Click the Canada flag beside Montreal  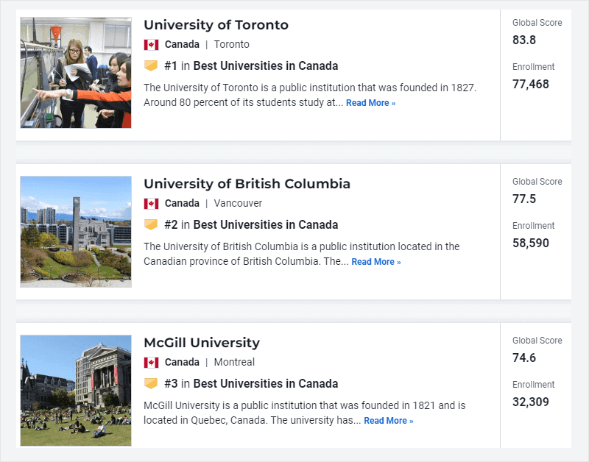click(x=151, y=363)
